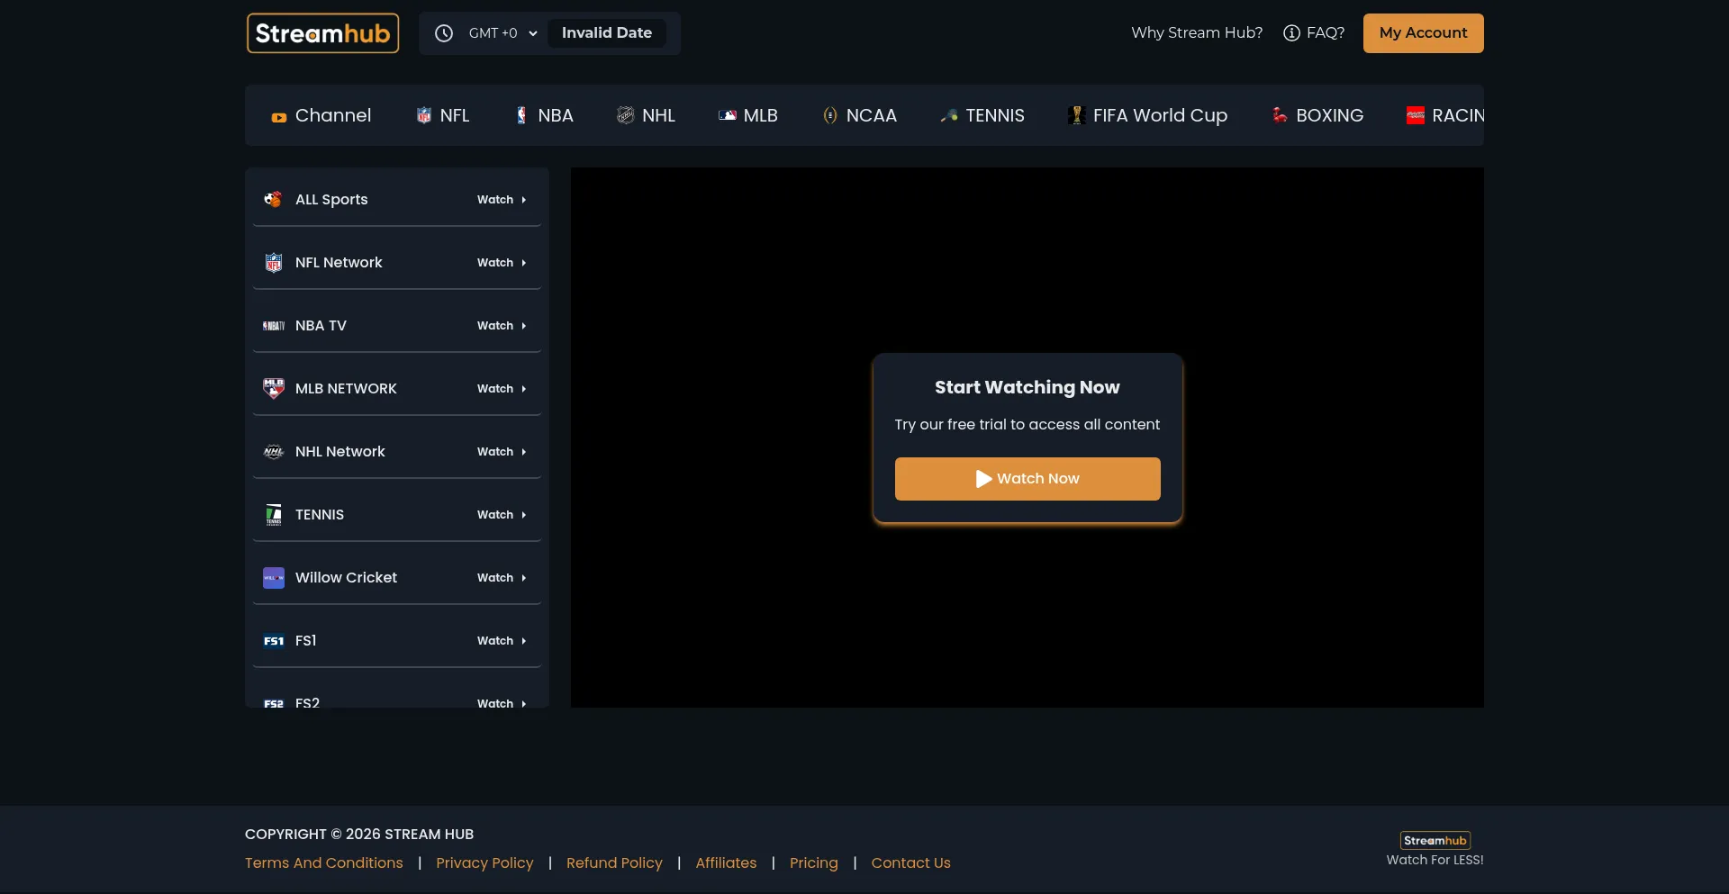
Task: Click the NBA TV channel name
Action: (x=321, y=325)
